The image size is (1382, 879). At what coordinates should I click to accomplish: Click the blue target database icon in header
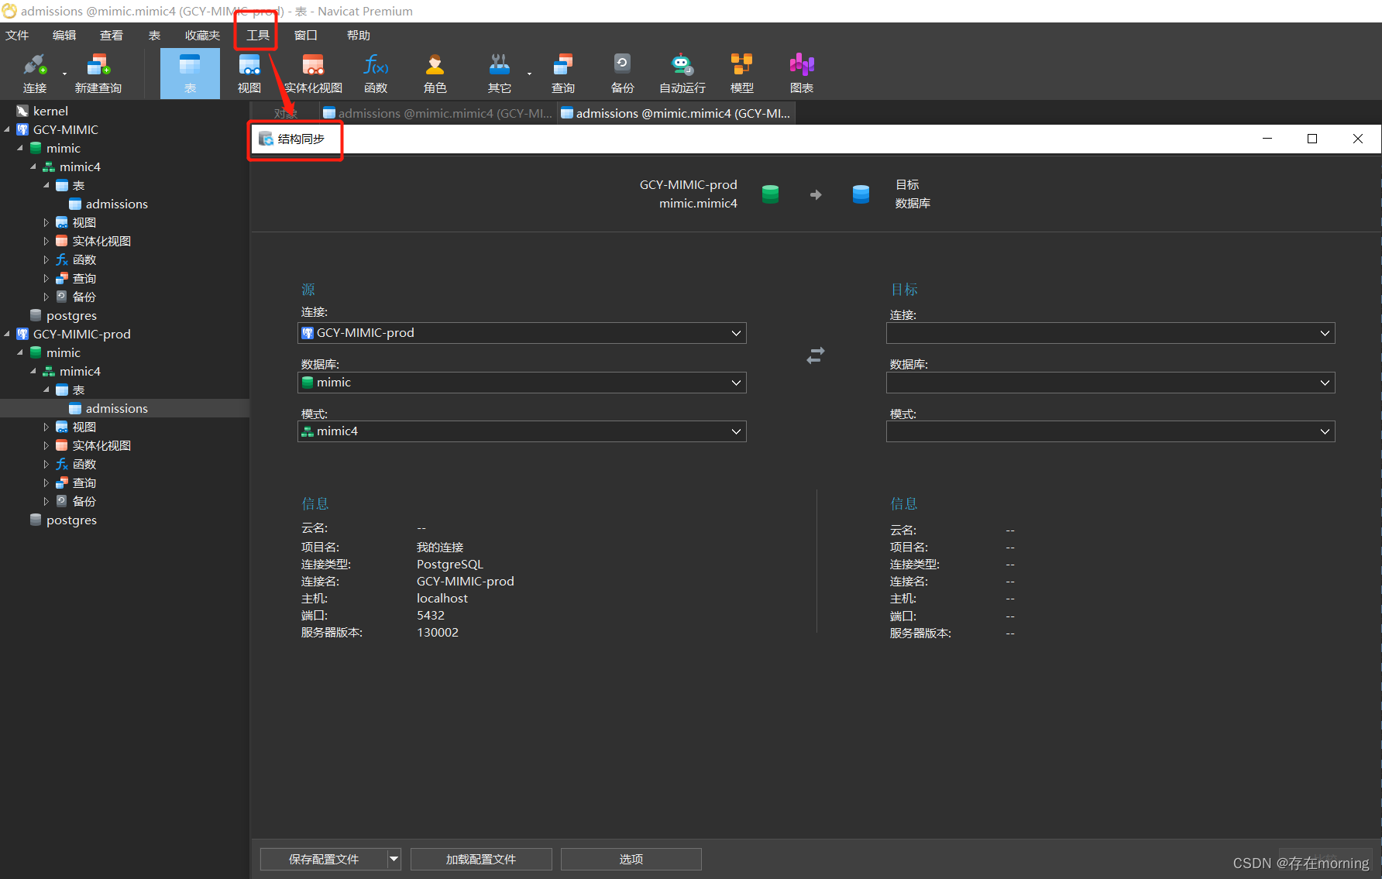(x=861, y=194)
